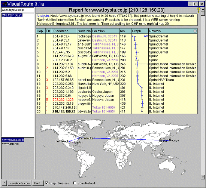The width and height of the screenshot is (206, 188).
Task: Click the scroll up arrow of the report scrollbar
Action: (203, 10)
